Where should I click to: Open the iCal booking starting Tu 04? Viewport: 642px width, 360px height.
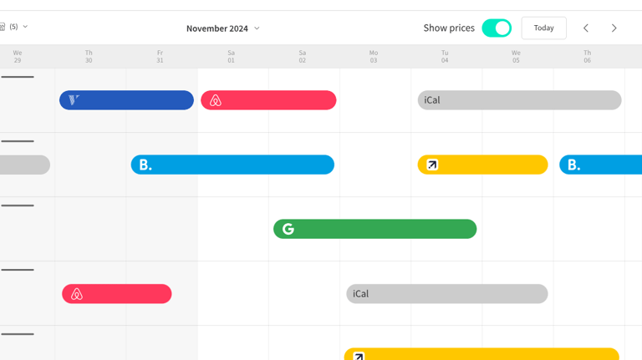coord(519,100)
